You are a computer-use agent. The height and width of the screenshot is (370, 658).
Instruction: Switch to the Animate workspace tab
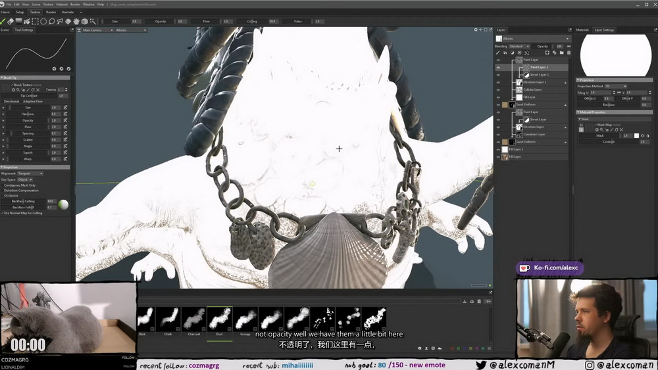tap(68, 12)
